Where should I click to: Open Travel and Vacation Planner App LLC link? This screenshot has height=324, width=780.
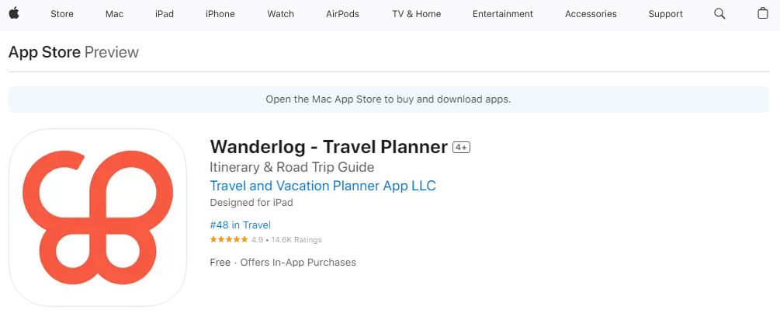323,186
